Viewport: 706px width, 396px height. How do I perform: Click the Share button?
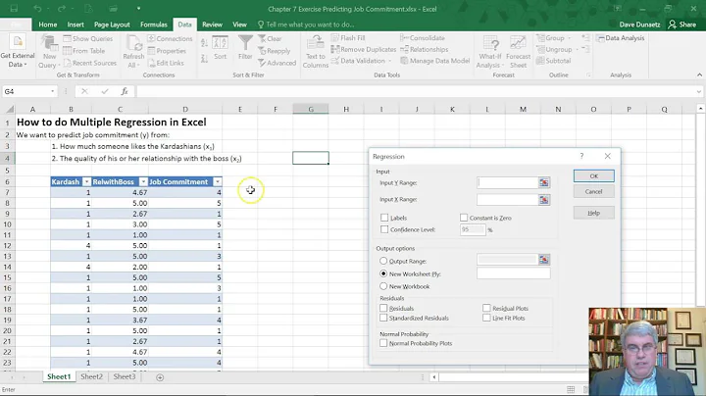click(682, 25)
